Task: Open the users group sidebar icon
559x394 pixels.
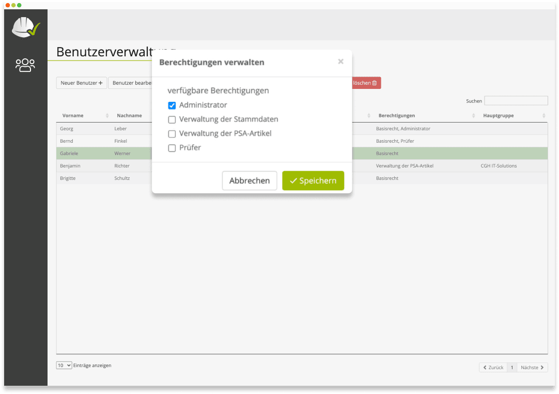Action: click(25, 65)
